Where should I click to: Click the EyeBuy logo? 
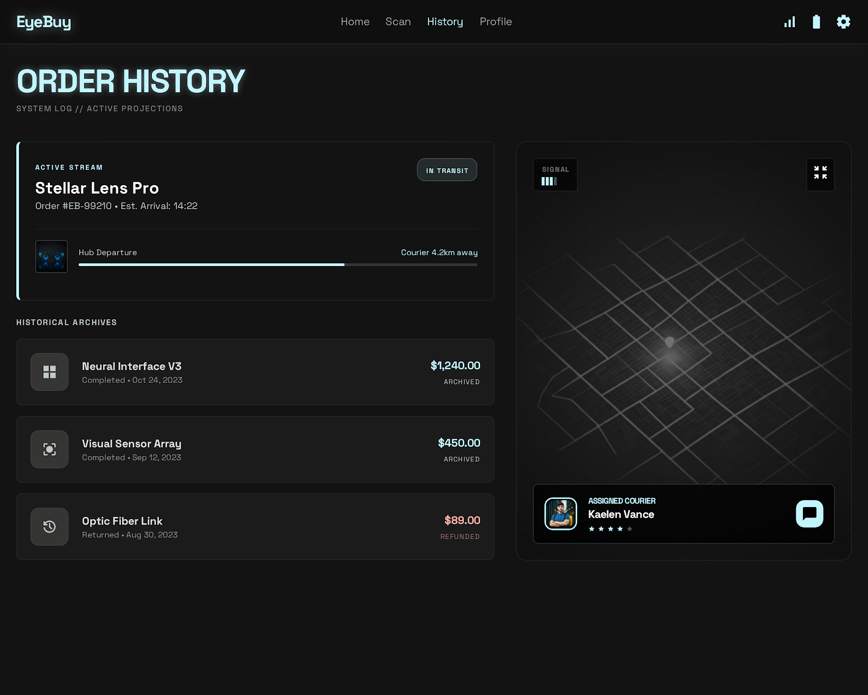click(x=43, y=22)
